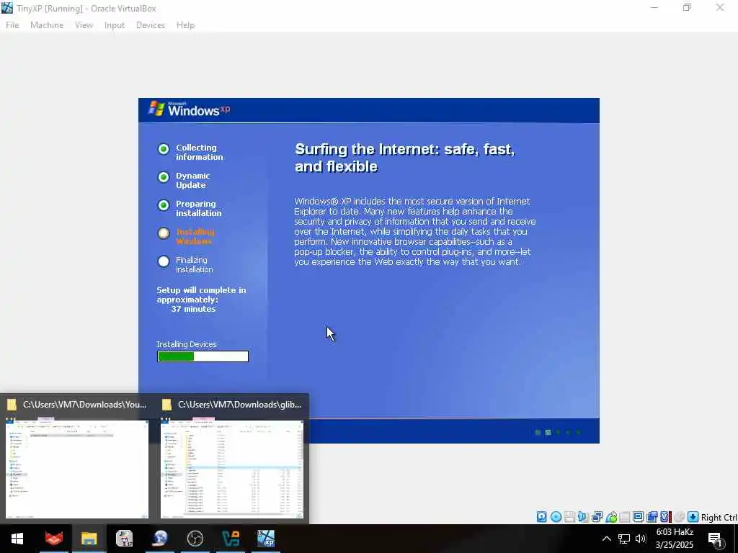738x553 pixels.
Task: Open the third taskbar app with calendar icon
Action: 124,539
